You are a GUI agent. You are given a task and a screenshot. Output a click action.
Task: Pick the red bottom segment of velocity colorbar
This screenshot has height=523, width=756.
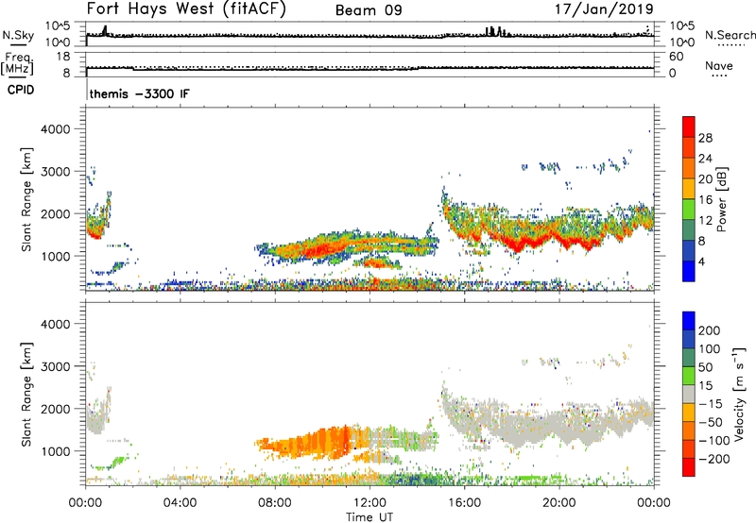(x=689, y=467)
